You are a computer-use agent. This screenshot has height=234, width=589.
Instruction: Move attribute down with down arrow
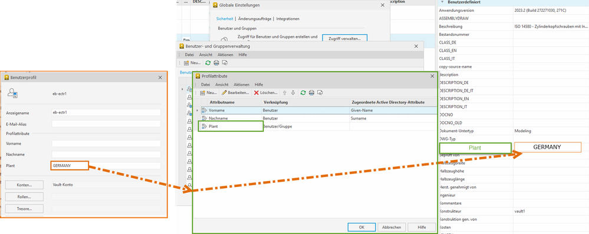(293, 92)
